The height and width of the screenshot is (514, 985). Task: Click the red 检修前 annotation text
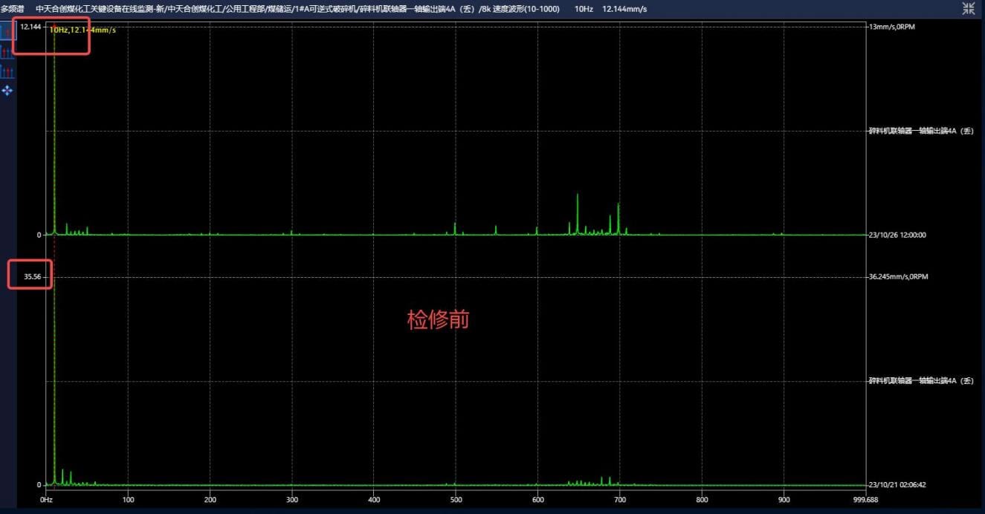pyautogui.click(x=438, y=320)
